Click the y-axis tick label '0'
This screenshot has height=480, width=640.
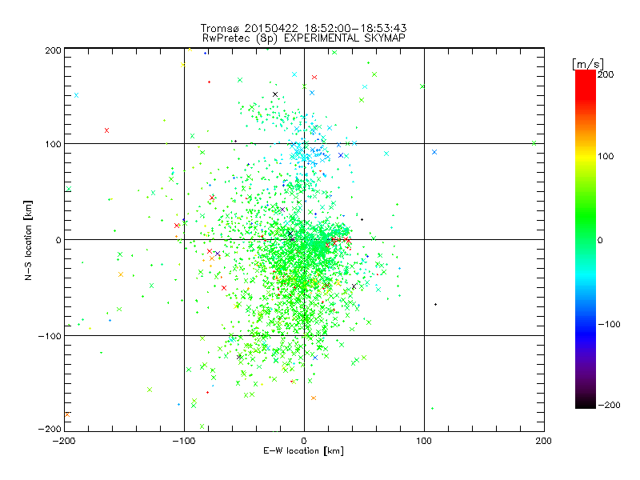(58, 240)
